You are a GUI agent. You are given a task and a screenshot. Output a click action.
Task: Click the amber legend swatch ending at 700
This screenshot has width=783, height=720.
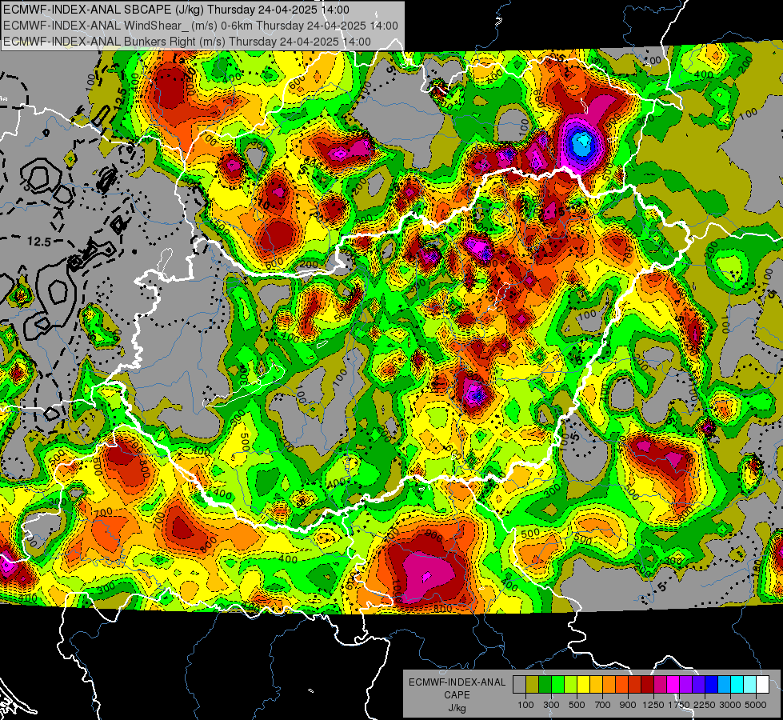pos(596,685)
